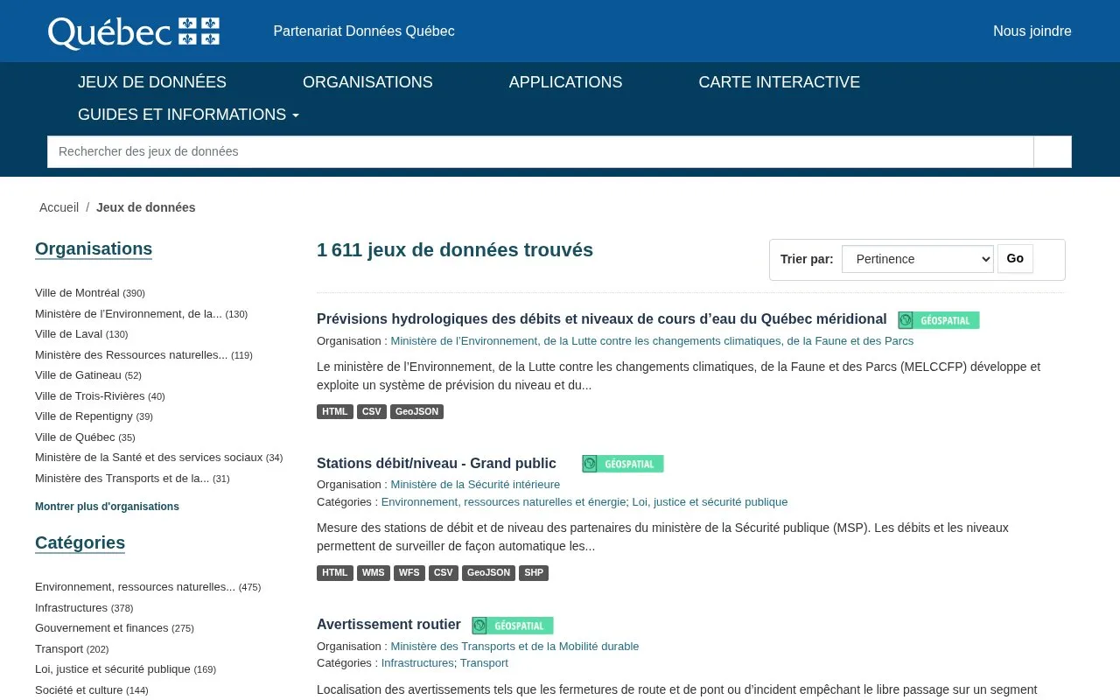Click SHP format tag
Screen dimensions: 1120x700
534,573
